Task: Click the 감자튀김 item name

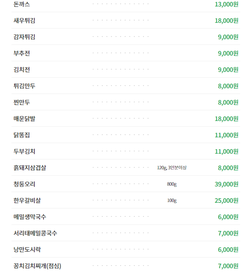Action: click(x=24, y=37)
